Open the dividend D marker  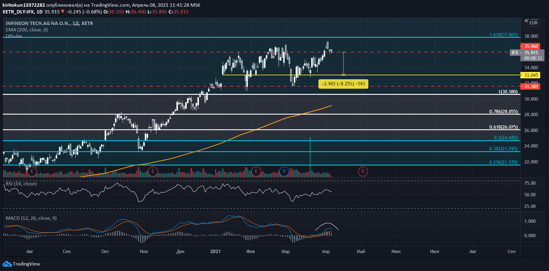pos(284,171)
